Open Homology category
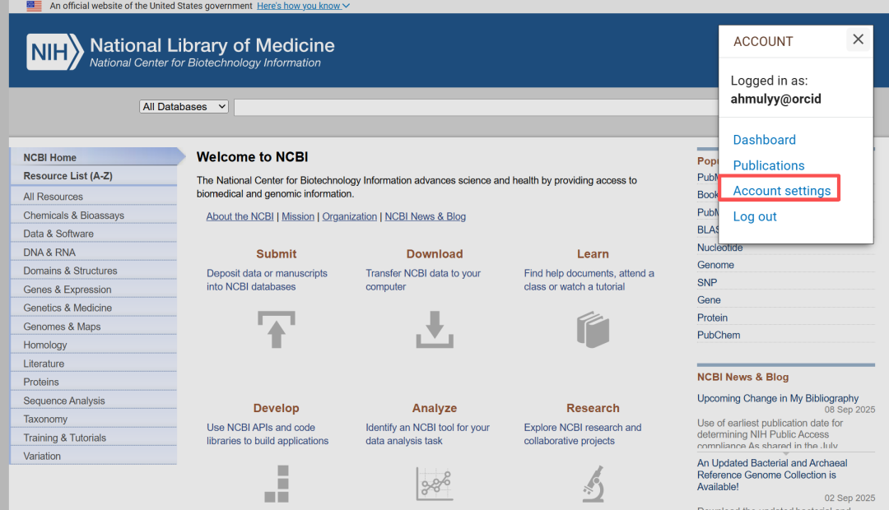The height and width of the screenshot is (510, 889). (94, 345)
